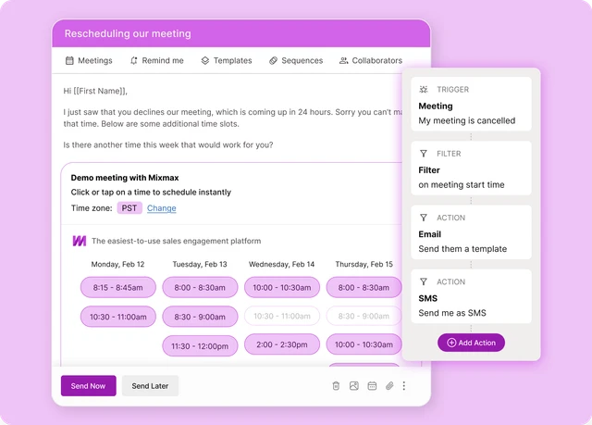592x425 pixels.
Task: Click the Rescheduling our meeting subject
Action: coord(128,33)
